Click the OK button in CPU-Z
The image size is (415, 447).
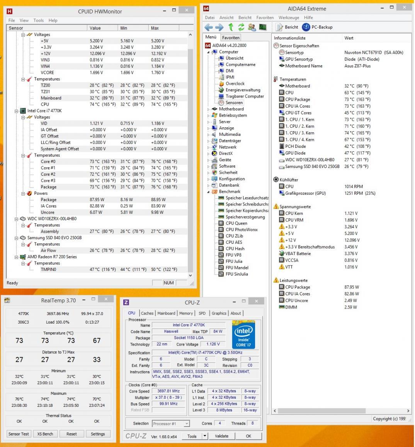248,436
